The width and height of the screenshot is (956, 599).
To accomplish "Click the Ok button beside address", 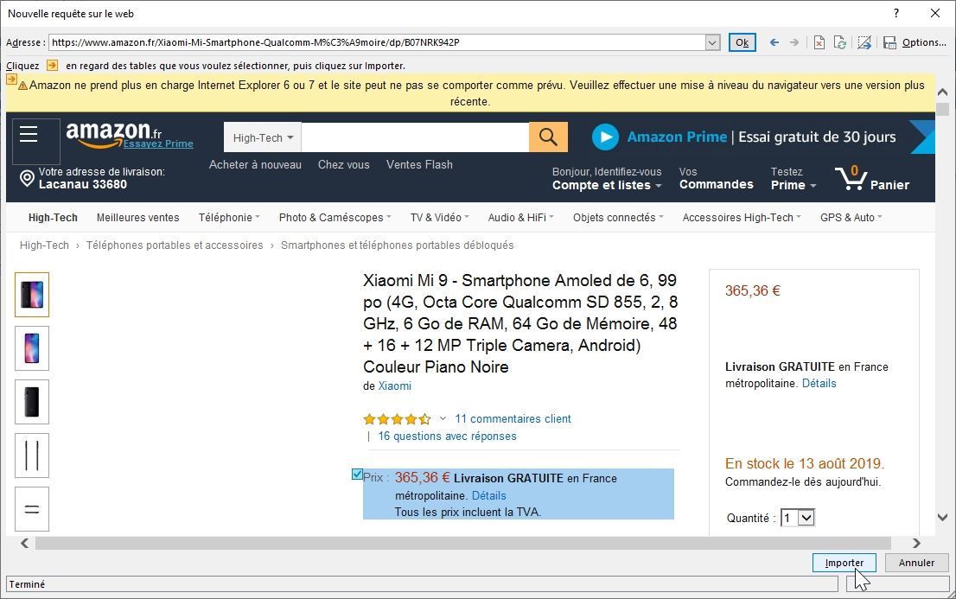I will point(742,42).
